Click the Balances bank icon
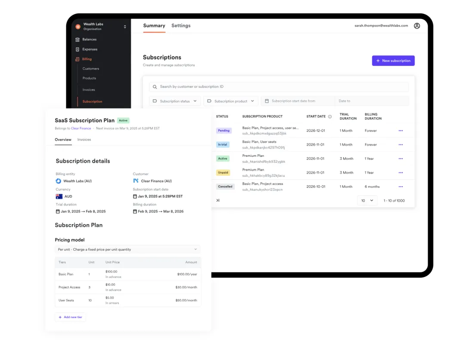This screenshot has width=465, height=343. [77, 40]
